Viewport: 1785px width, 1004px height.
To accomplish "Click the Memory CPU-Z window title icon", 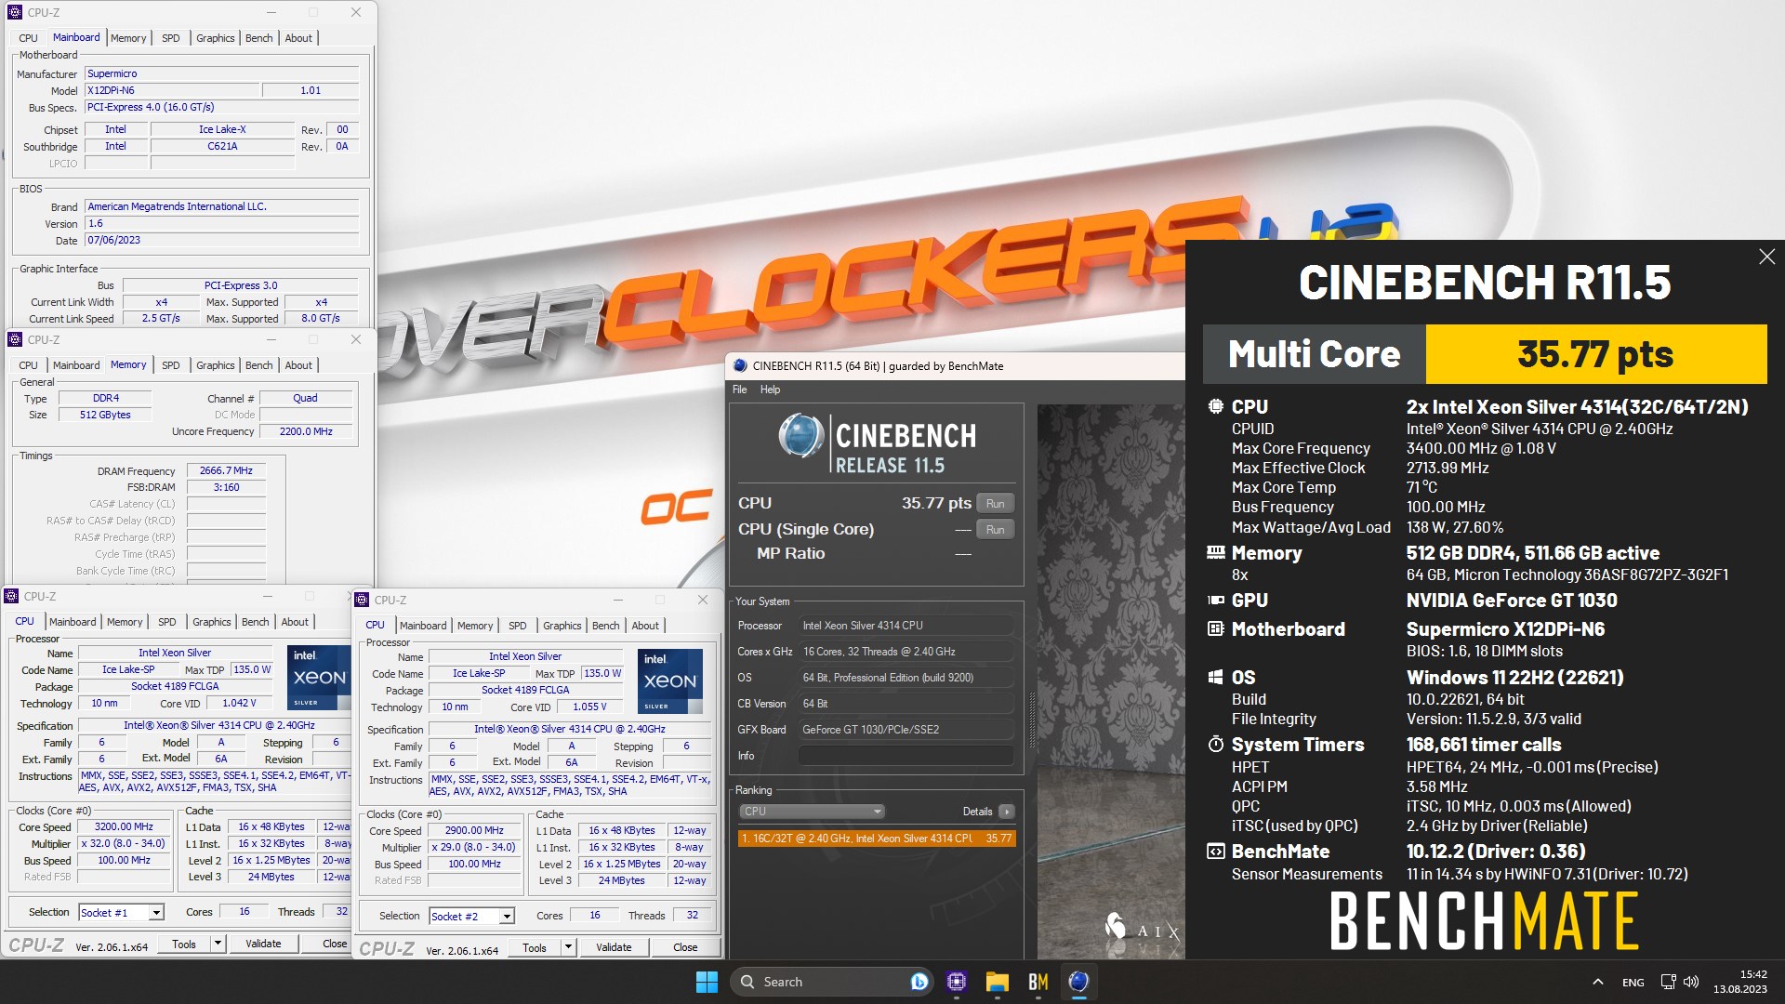I will [14, 339].
